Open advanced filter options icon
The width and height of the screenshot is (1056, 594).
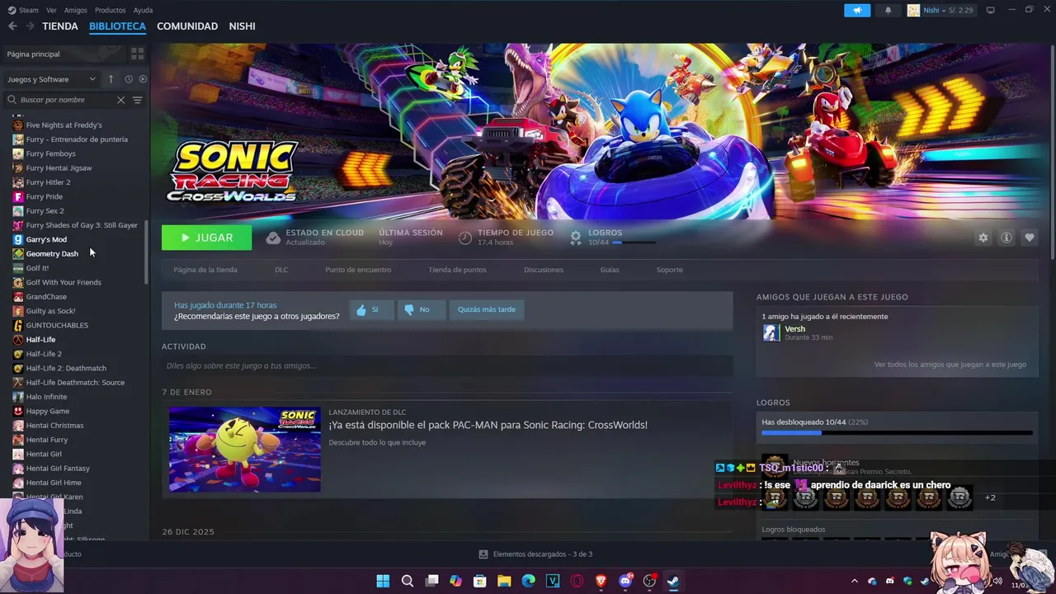point(138,100)
